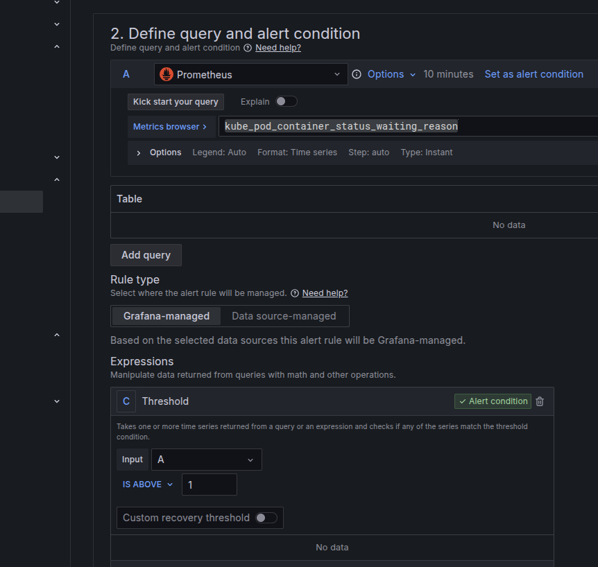Enable Custom recovery threshold switch
Viewport: 598px width, 567px height.
266,518
